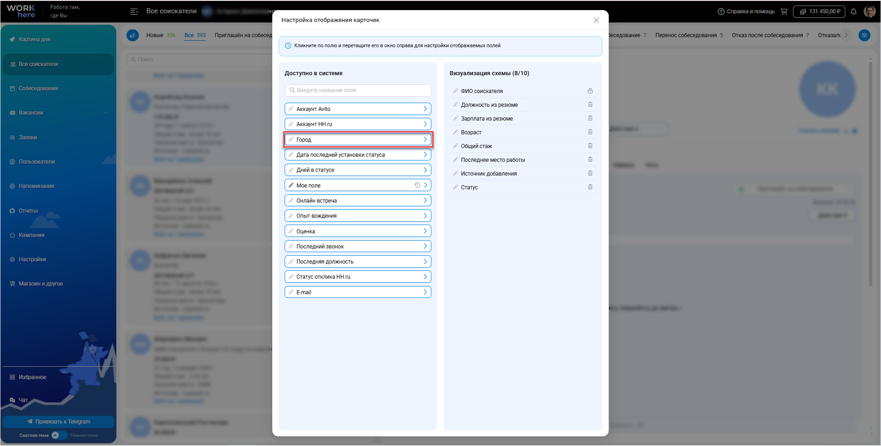Add 'Дней в статусе' via chevron
The image size is (881, 446).
(x=425, y=170)
